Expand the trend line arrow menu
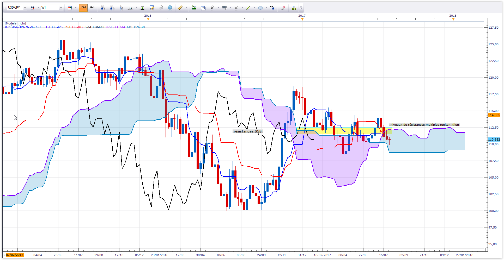504x260 pixels. click(254, 8)
